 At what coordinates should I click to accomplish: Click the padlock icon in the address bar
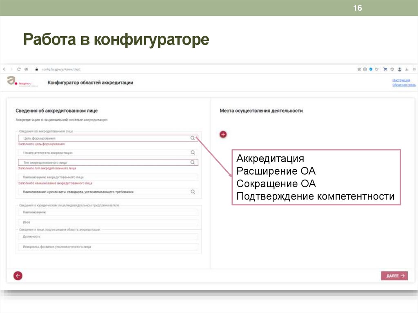37,69
